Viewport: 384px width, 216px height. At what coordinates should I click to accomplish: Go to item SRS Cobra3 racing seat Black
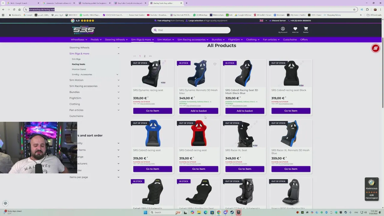click(291, 111)
